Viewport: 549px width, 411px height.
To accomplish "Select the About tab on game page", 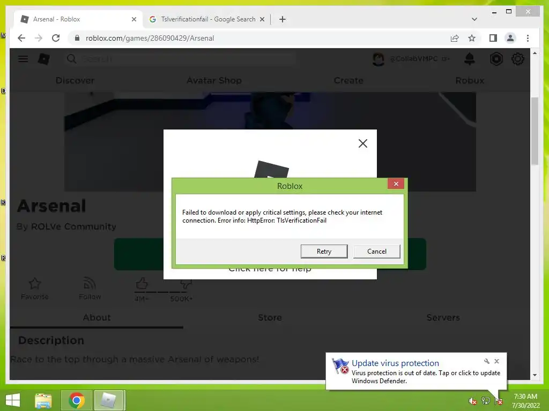I will pos(97,317).
